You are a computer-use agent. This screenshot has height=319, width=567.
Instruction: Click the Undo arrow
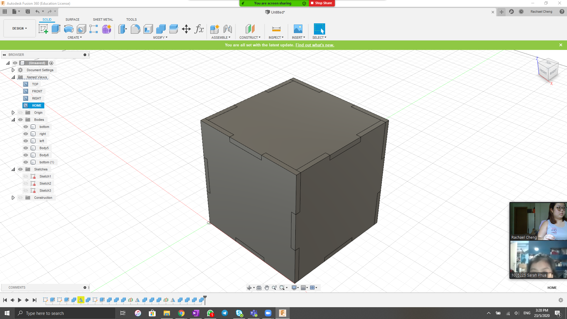[x=38, y=12]
